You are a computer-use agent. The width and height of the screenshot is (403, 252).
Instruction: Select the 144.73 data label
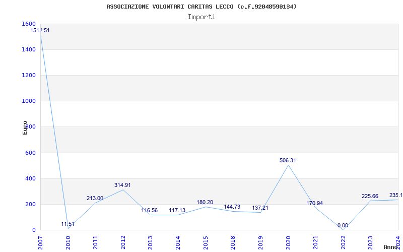[232, 207]
